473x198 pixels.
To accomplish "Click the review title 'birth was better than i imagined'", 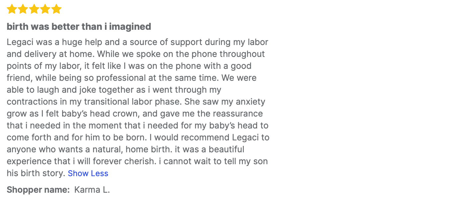I will click(79, 26).
